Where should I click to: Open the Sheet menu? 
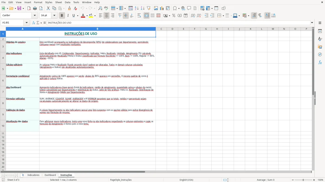[58, 2]
